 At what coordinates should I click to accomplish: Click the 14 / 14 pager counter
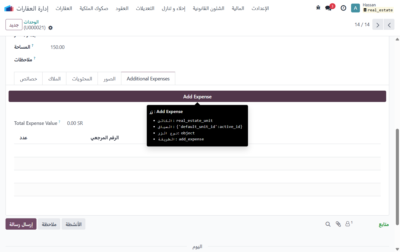362,25
